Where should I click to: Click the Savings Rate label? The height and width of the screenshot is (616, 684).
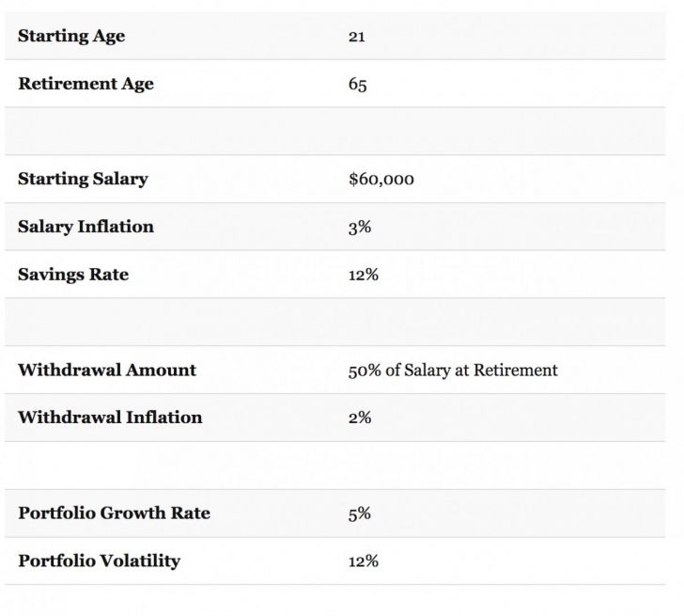(x=73, y=275)
